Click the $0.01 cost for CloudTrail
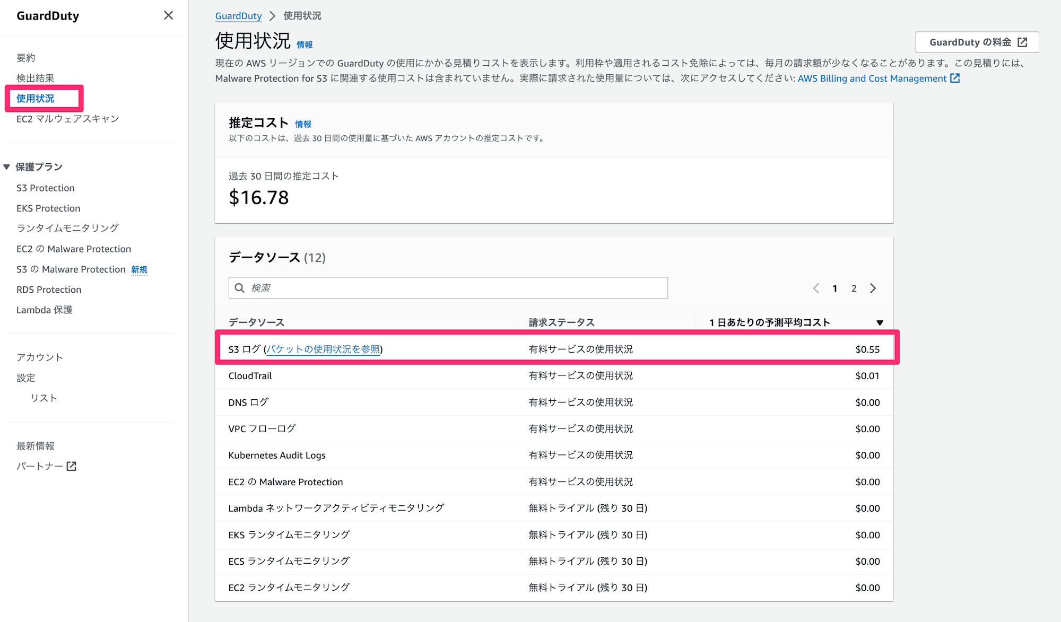The width and height of the screenshot is (1061, 622). 867,376
